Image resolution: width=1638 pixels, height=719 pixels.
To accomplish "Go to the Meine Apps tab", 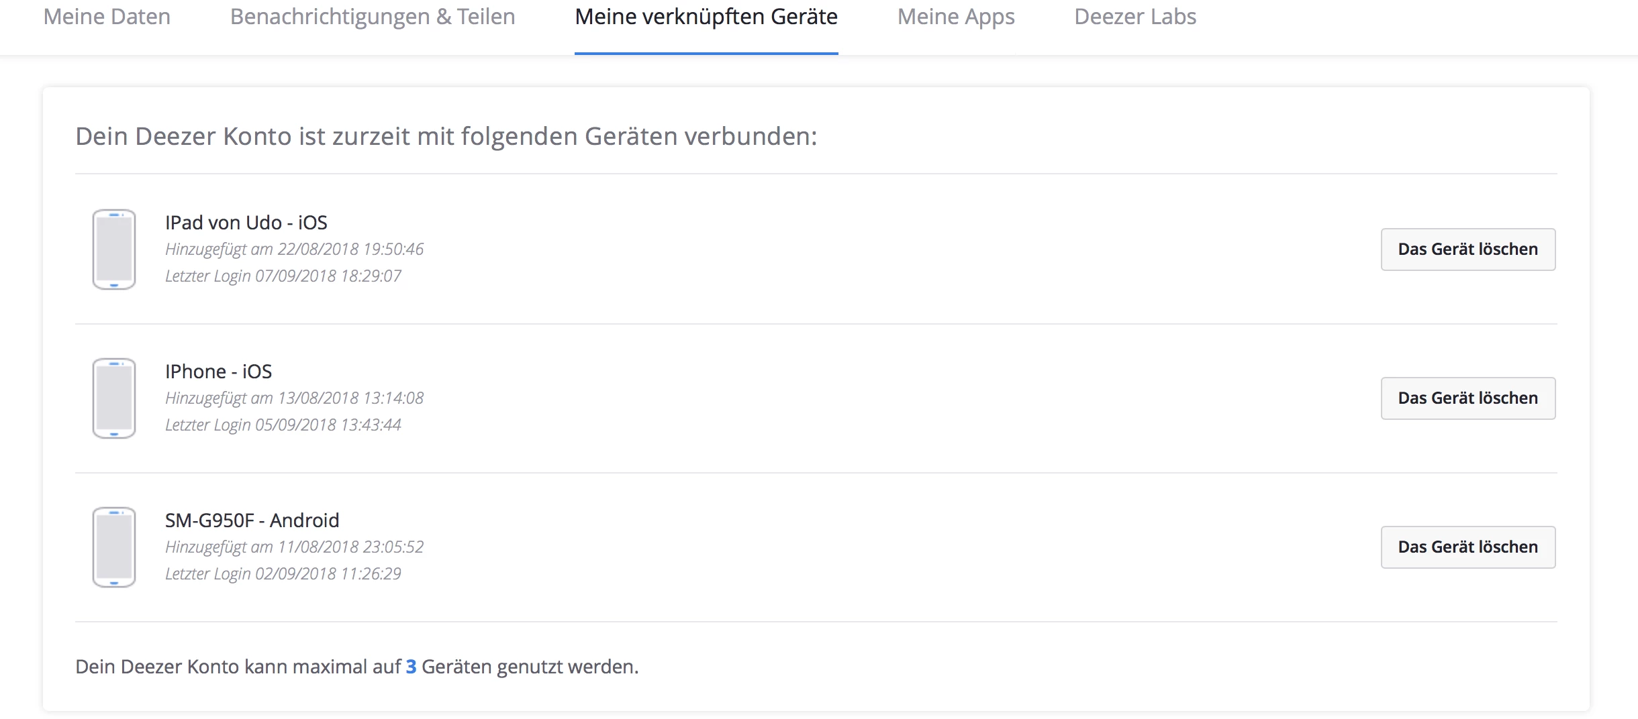I will 956,17.
